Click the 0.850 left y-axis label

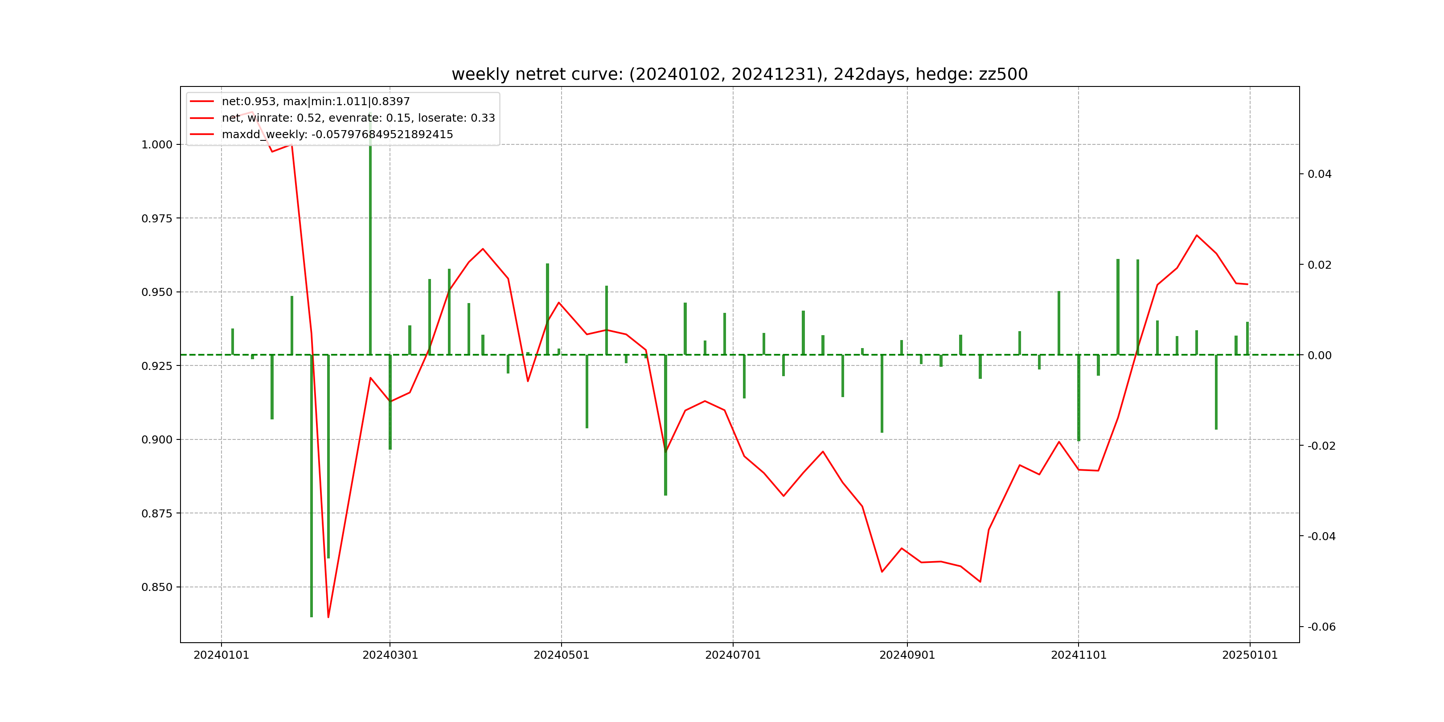point(156,587)
